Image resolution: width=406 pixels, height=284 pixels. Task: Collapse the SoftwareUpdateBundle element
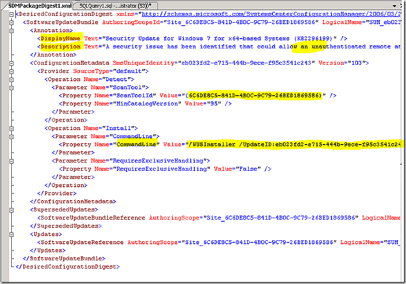(x=11, y=23)
